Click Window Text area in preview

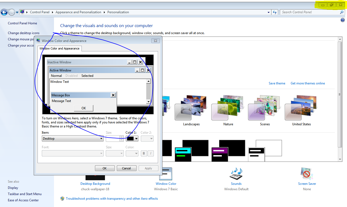pyautogui.click(x=98, y=91)
